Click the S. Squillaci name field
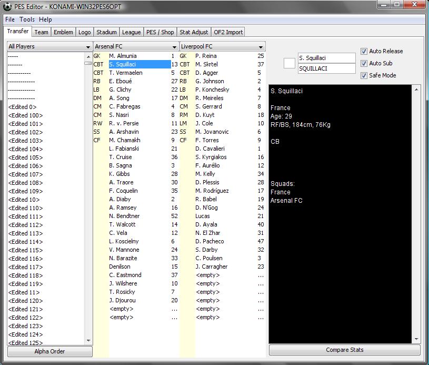This screenshot has width=429, height=365. click(327, 58)
